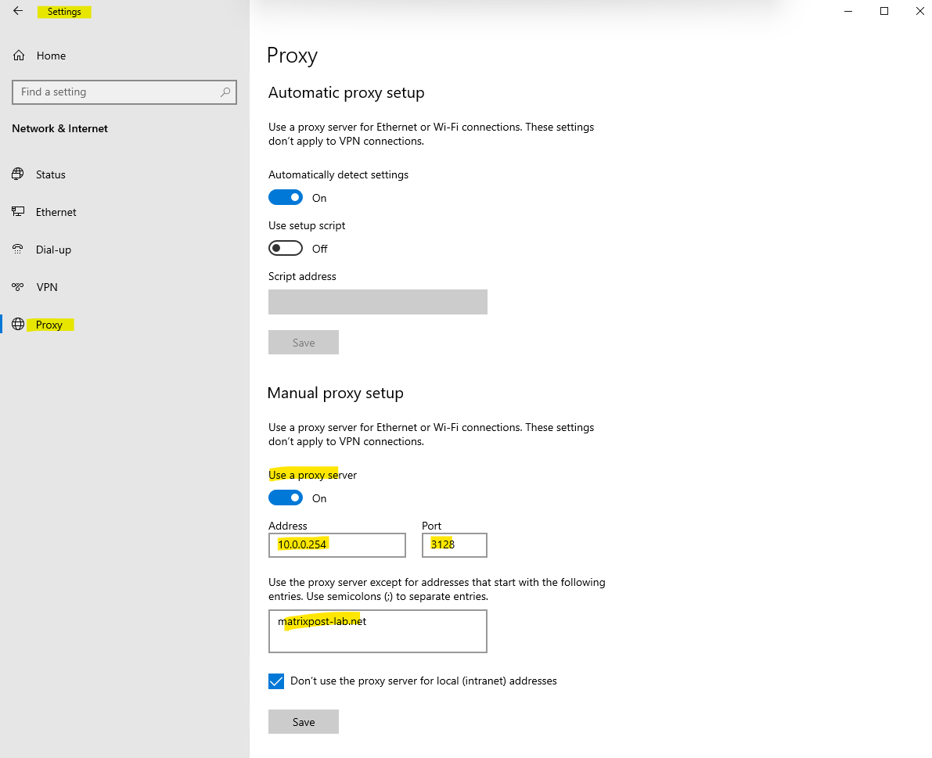Open Dial-up settings

pos(124,250)
